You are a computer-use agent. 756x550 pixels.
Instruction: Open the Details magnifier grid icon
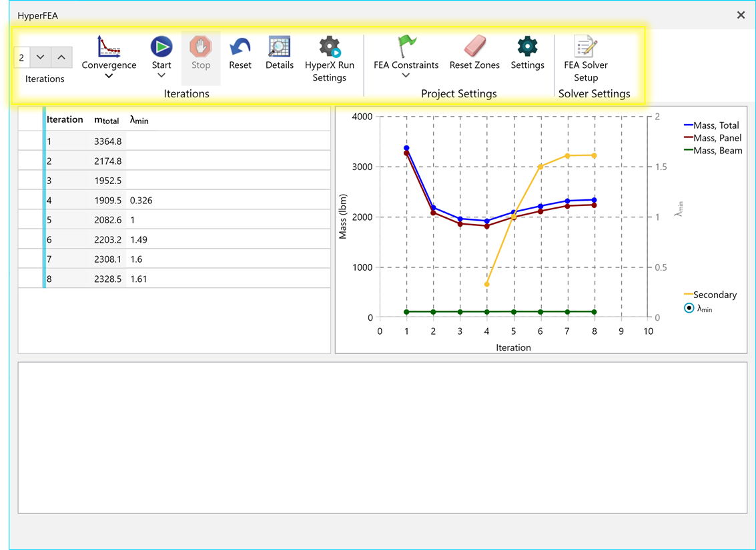point(279,47)
